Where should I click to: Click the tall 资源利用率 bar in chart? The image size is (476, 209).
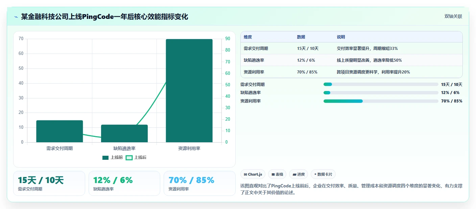[189, 91]
